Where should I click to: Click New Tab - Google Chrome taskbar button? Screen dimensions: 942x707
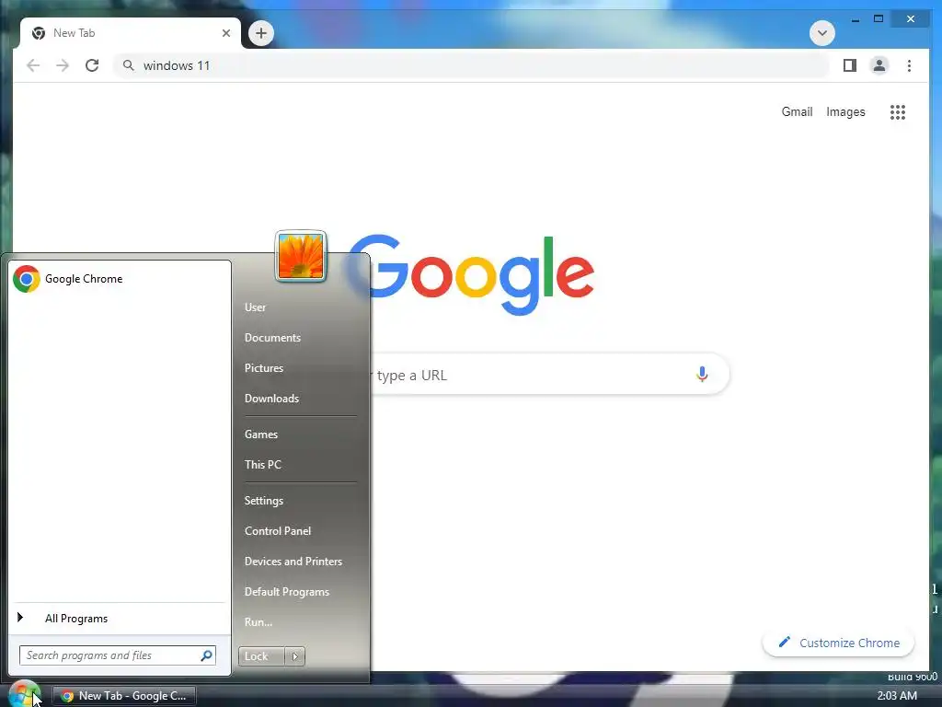(x=124, y=696)
